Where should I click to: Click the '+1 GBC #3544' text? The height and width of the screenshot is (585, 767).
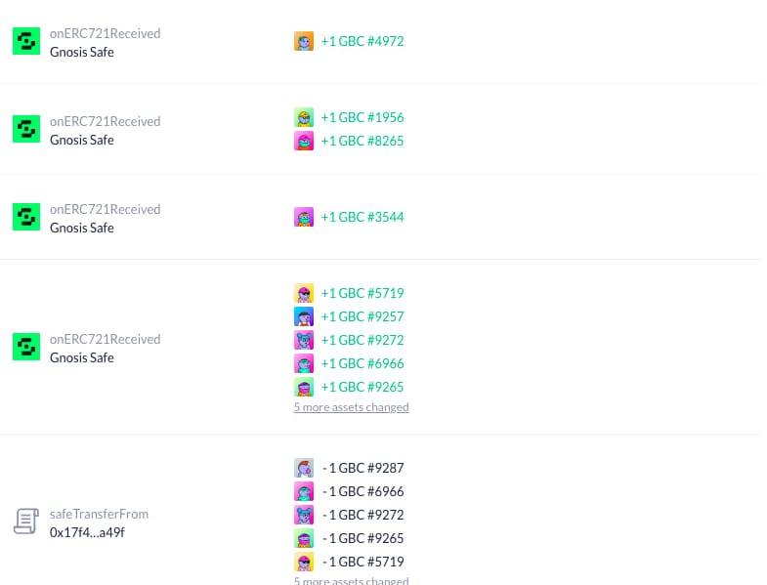(362, 217)
